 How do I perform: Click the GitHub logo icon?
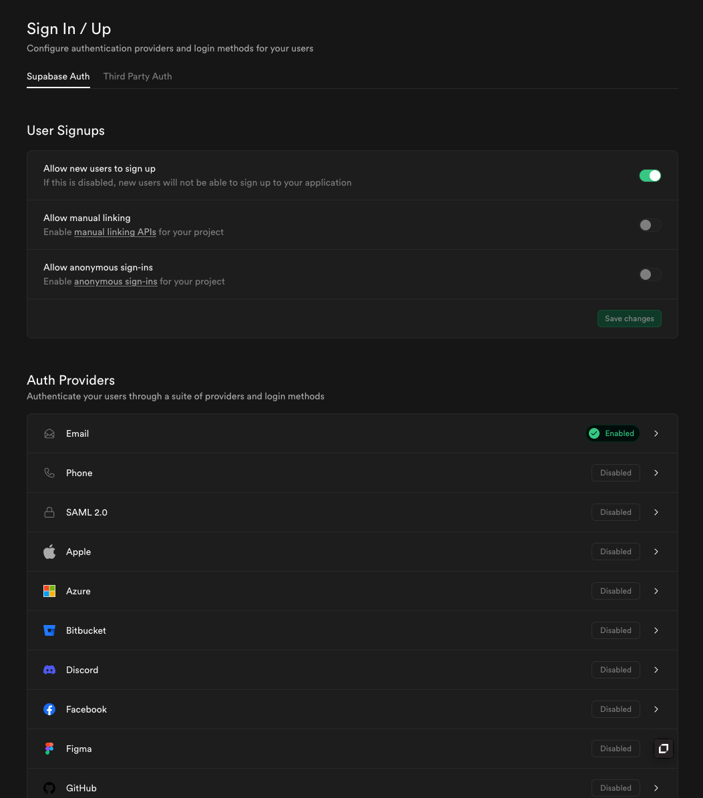49,788
